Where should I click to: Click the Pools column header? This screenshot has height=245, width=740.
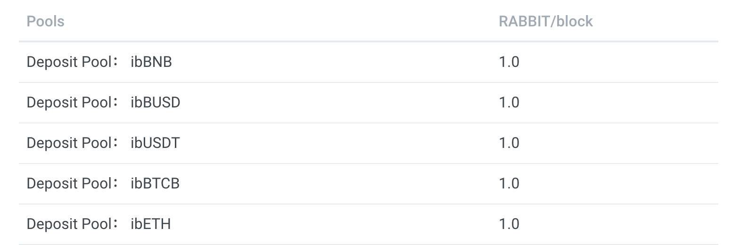click(45, 21)
